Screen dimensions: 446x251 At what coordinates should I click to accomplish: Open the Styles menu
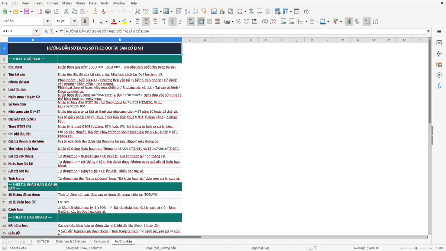67,3
